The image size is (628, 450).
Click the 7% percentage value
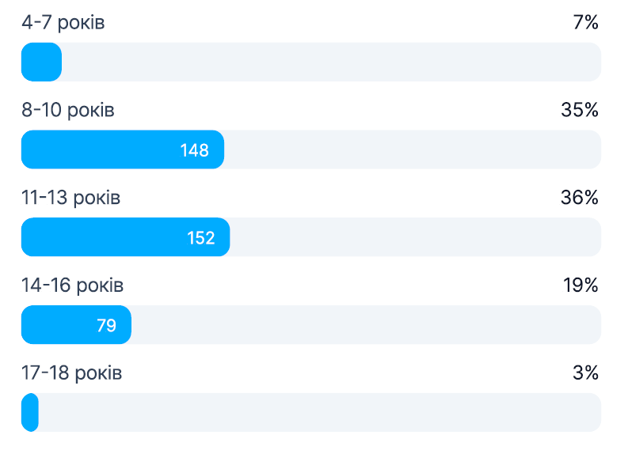coord(585,23)
